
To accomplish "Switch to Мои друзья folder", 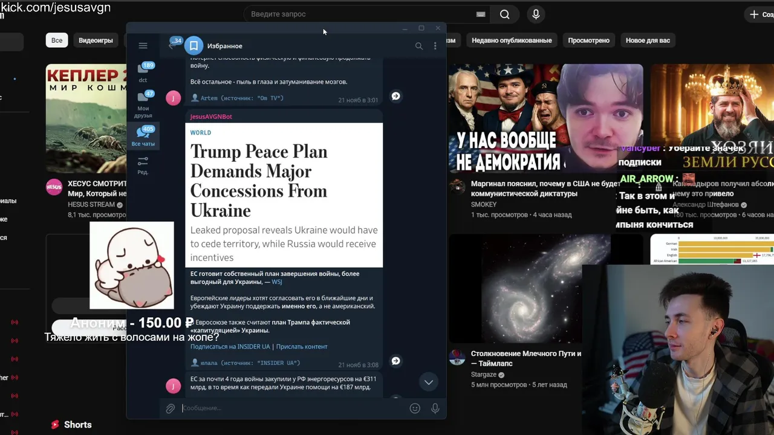I will pyautogui.click(x=143, y=104).
